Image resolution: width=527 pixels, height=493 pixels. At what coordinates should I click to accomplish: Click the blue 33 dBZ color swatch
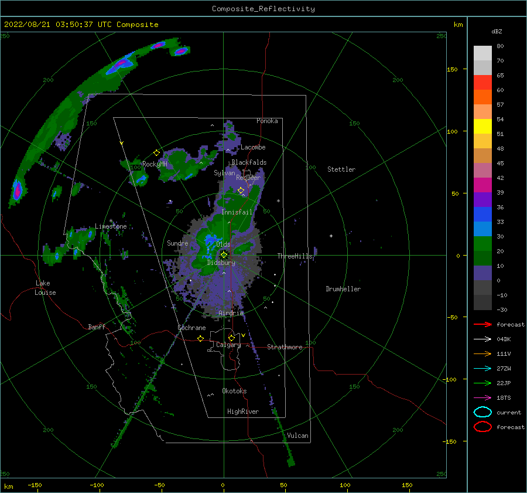pyautogui.click(x=482, y=214)
